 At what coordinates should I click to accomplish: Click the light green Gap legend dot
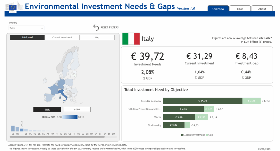click(x=207, y=135)
